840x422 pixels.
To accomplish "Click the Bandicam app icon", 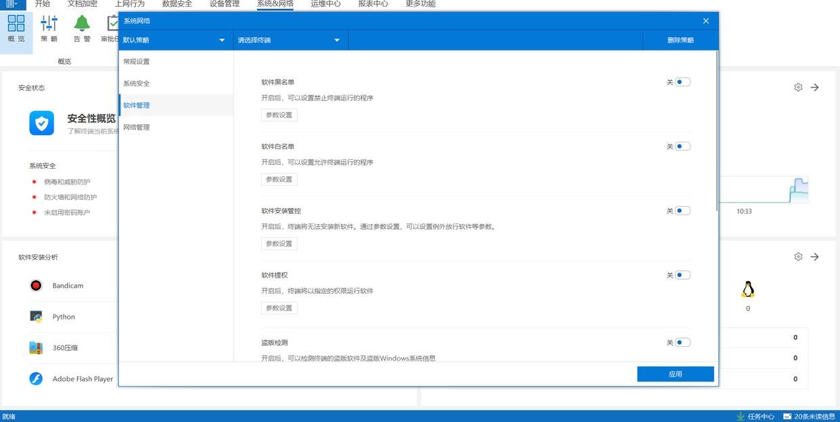I will (36, 286).
